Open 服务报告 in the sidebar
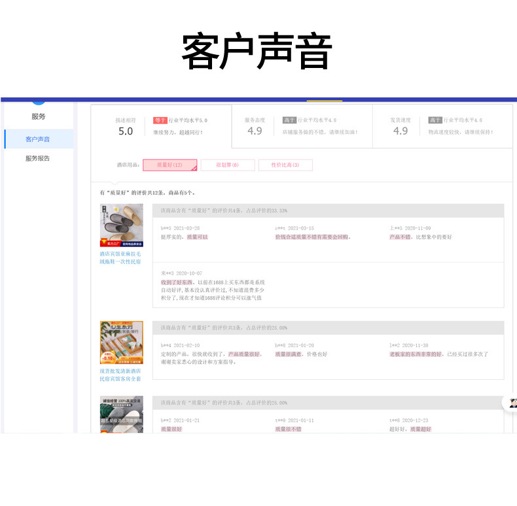The width and height of the screenshot is (517, 506). [37, 158]
